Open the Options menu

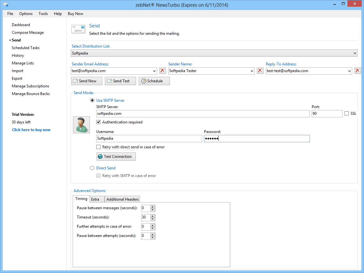click(x=26, y=14)
